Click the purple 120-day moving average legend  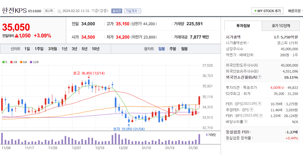(34, 62)
